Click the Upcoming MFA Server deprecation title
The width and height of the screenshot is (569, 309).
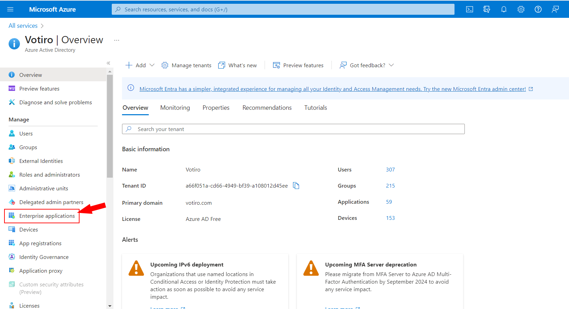[x=371, y=264]
